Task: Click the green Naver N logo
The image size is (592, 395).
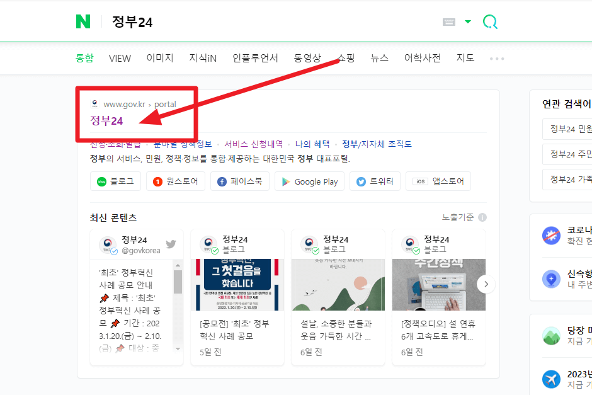Action: click(83, 21)
